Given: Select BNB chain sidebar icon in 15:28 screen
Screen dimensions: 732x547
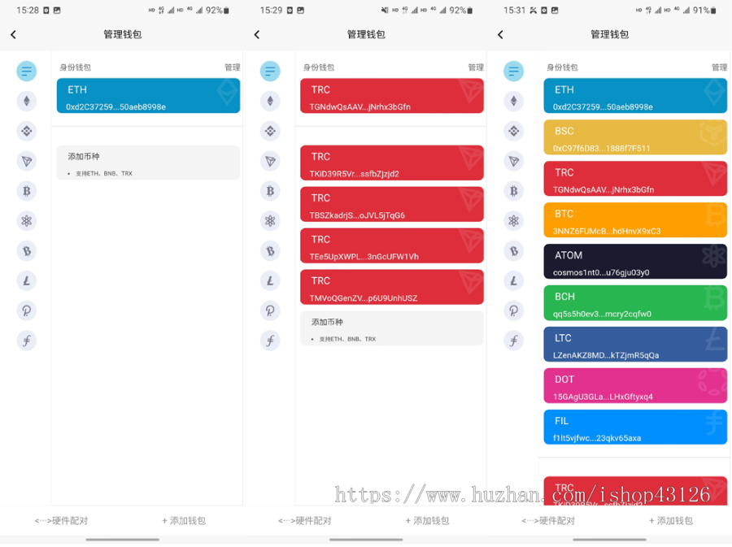Looking at the screenshot, I should [x=27, y=131].
